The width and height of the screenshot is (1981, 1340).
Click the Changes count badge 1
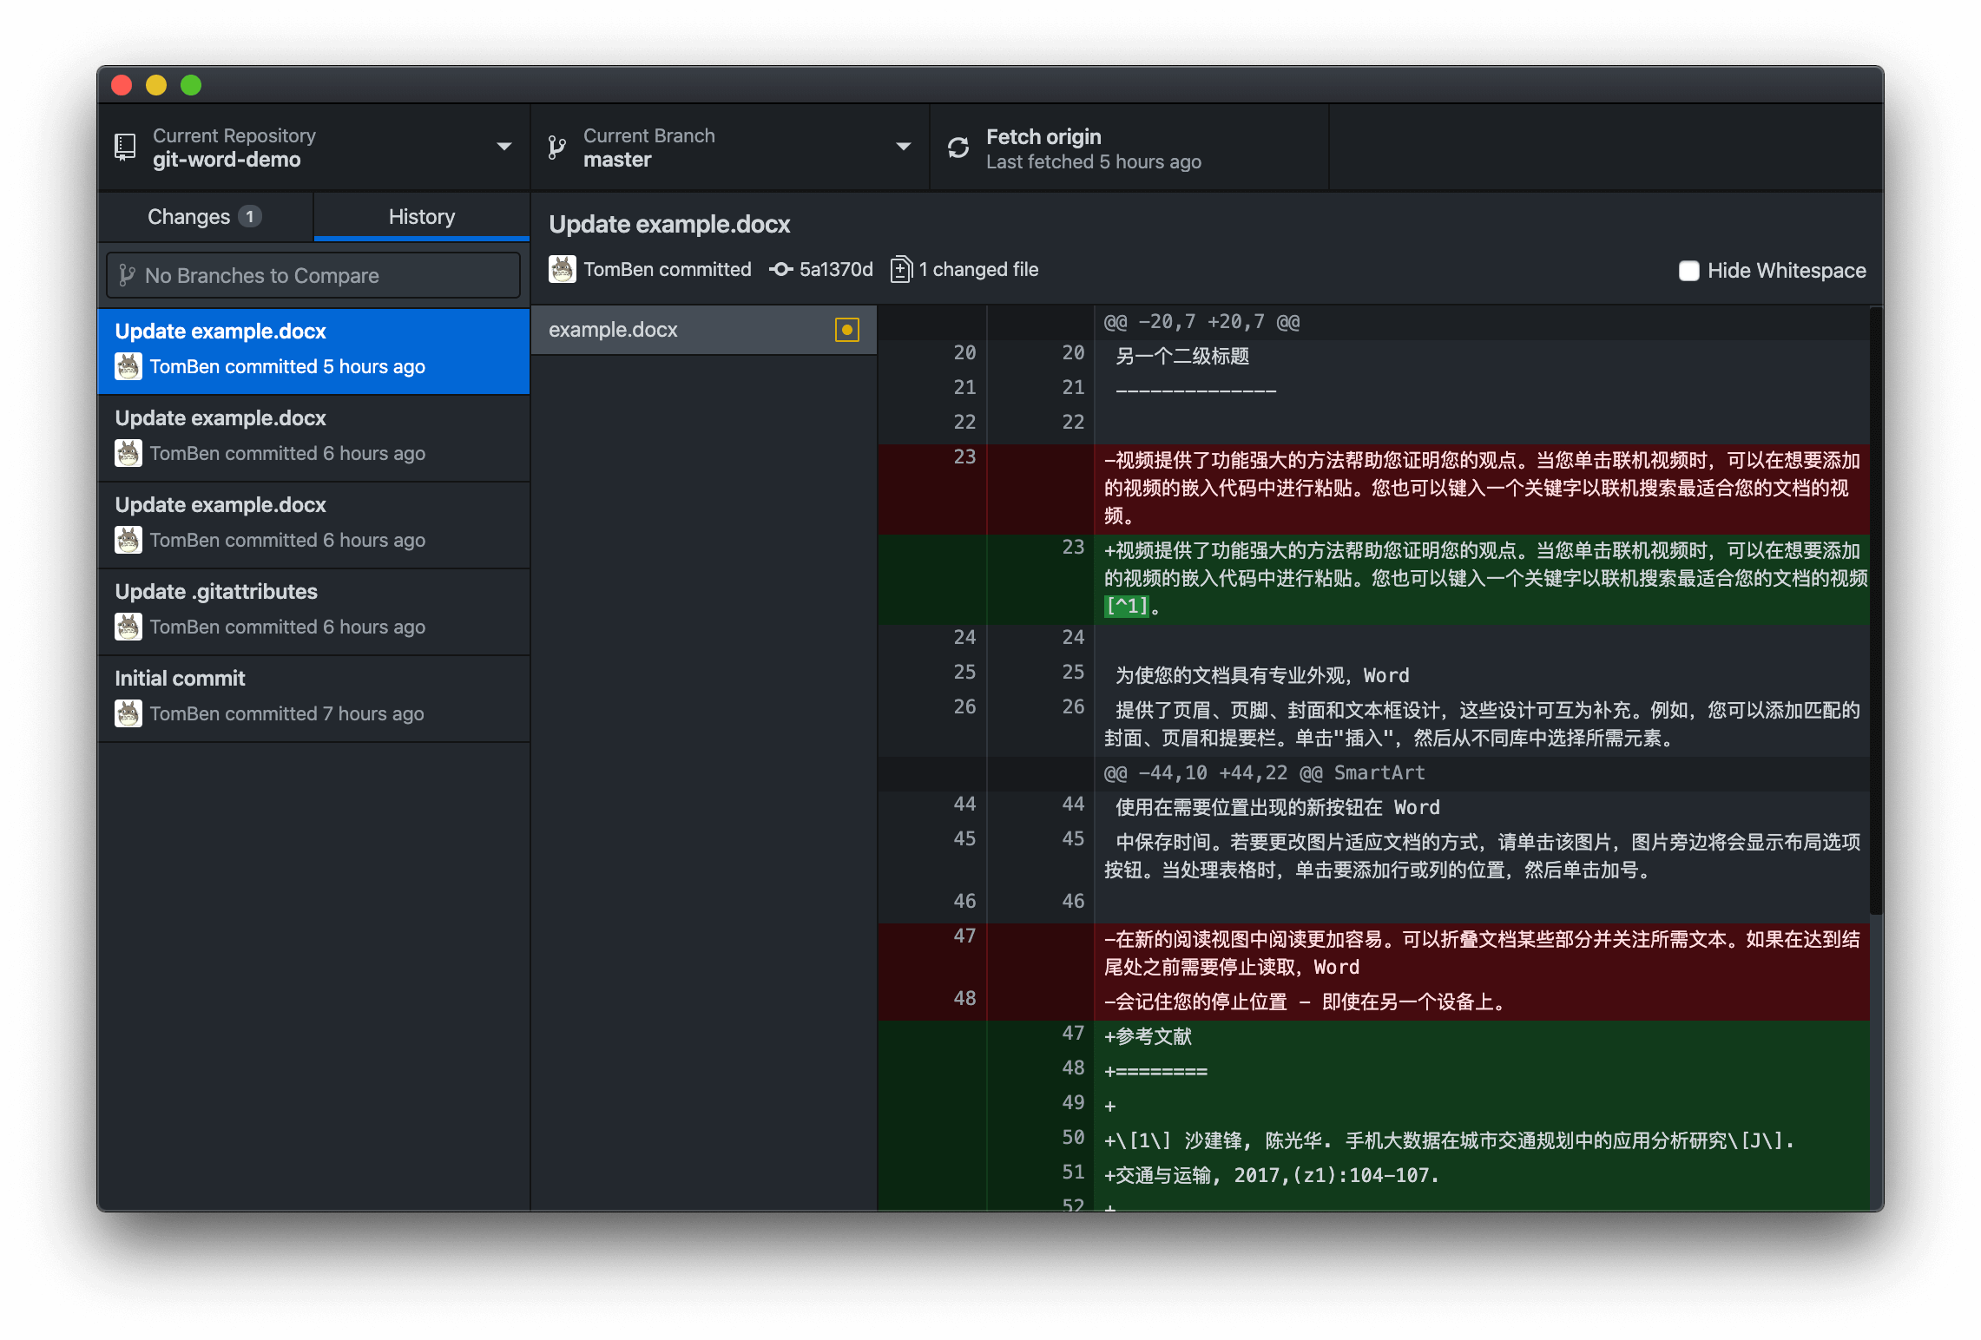[x=250, y=216]
